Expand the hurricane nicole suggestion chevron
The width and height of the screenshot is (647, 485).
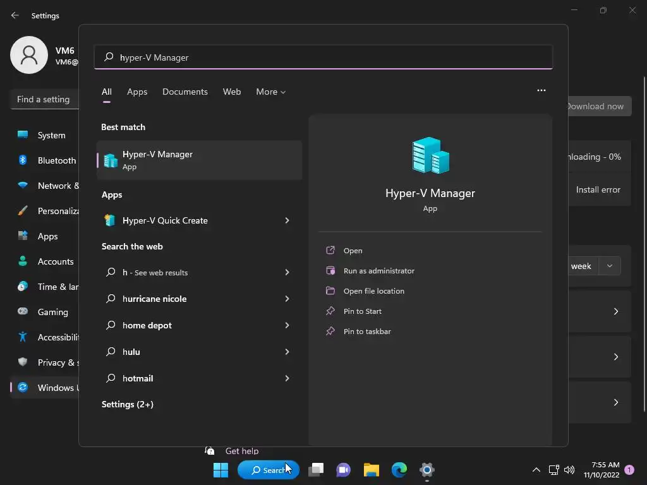(x=287, y=299)
